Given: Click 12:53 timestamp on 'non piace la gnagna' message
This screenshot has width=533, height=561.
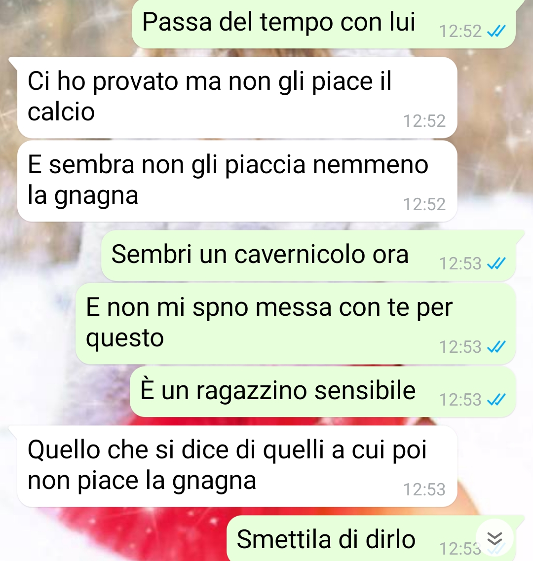Looking at the screenshot, I should 424,489.
